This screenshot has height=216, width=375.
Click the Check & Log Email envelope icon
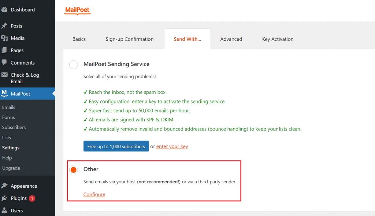[4, 75]
